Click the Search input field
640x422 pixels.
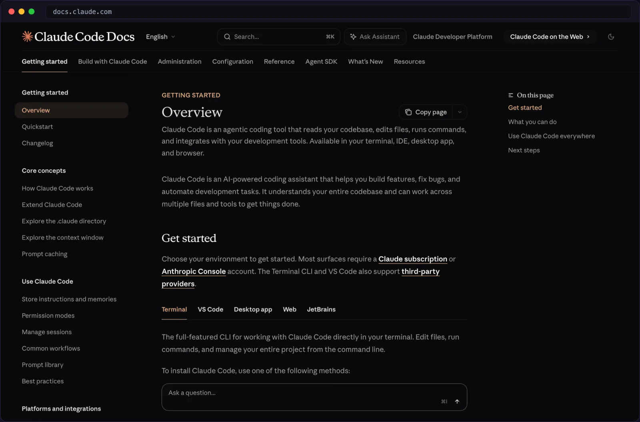(x=278, y=37)
